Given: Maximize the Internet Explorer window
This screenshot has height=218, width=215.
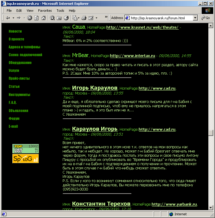Looking at the screenshot, I should coord(205,4).
